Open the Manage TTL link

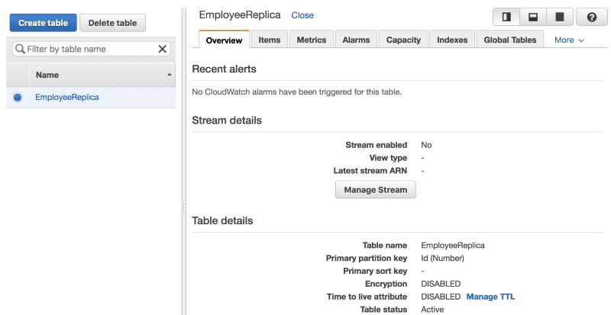click(491, 296)
